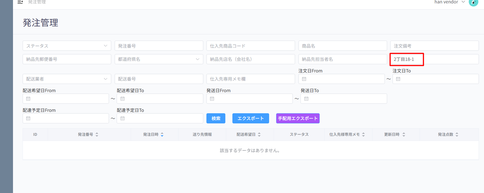
Task: Expand the ステータス dropdown
Action: (67, 46)
